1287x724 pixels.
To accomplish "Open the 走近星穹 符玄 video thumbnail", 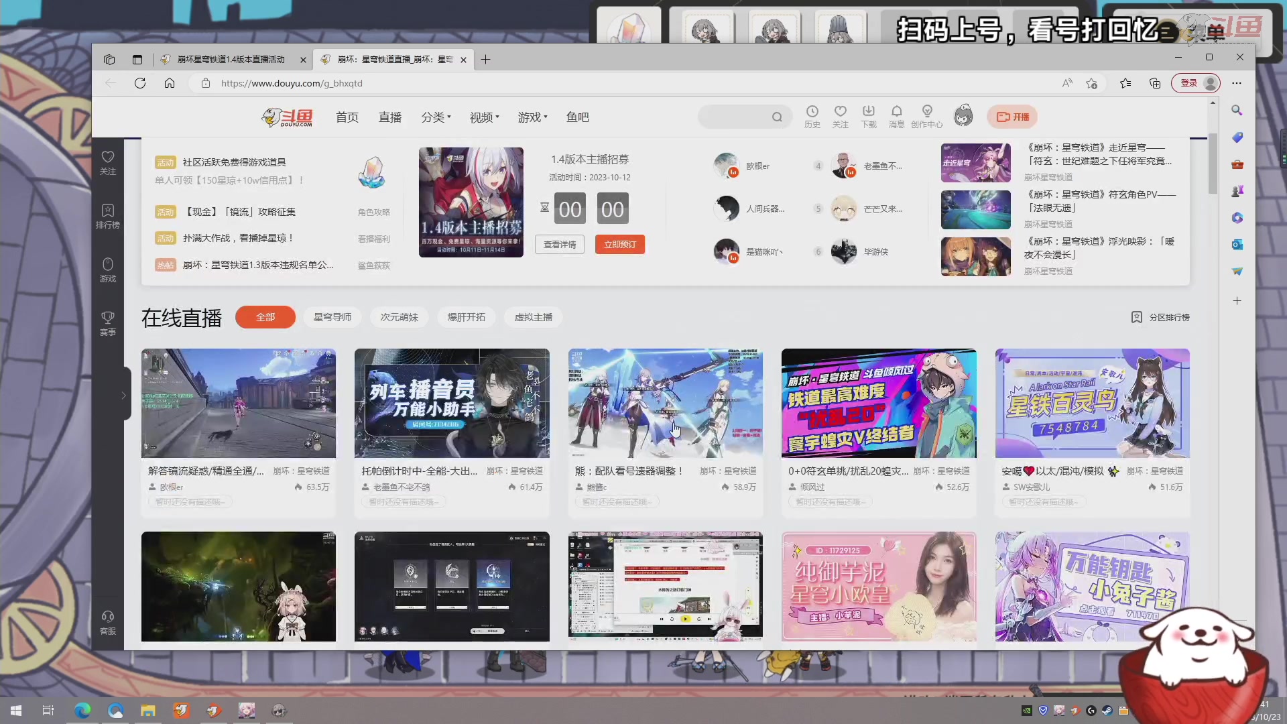I will point(976,163).
